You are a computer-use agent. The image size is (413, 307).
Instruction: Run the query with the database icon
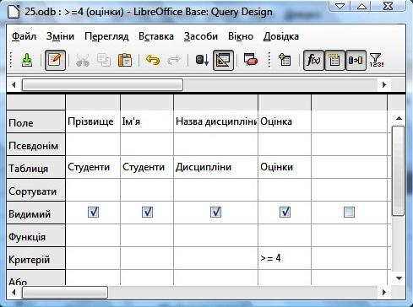[202, 60]
